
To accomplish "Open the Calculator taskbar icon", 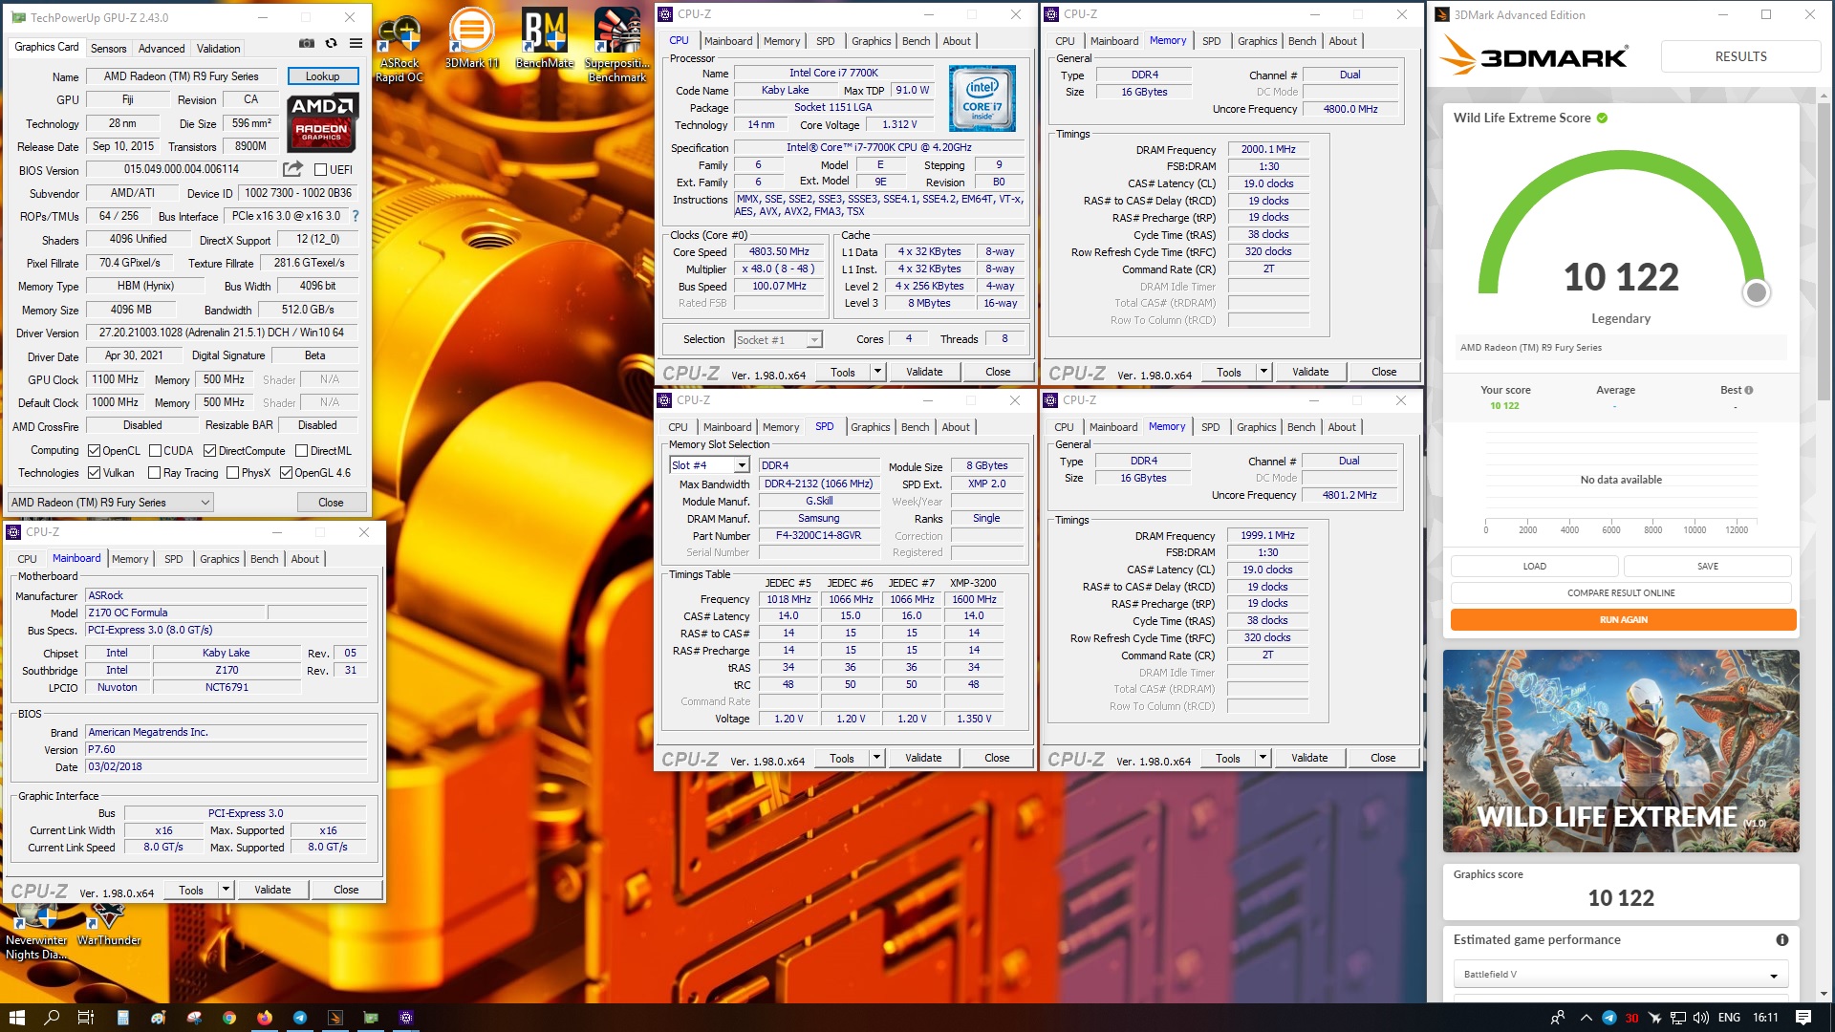I will point(122,1018).
